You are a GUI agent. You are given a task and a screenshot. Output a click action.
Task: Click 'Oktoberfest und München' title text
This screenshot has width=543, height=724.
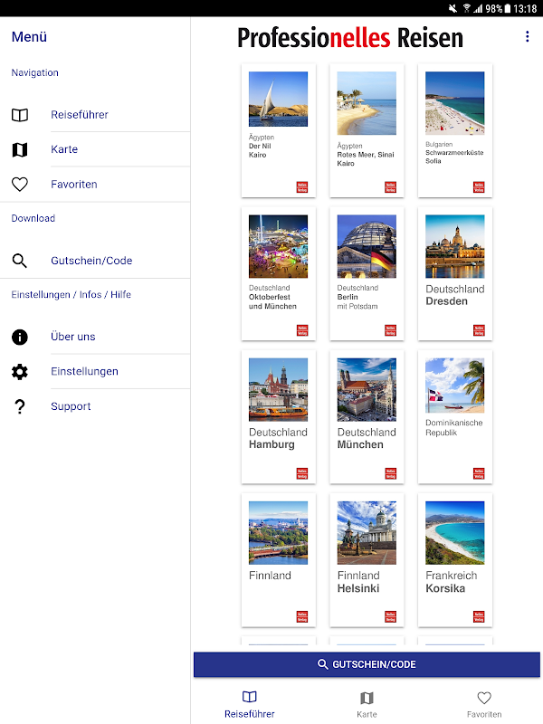[x=272, y=301]
